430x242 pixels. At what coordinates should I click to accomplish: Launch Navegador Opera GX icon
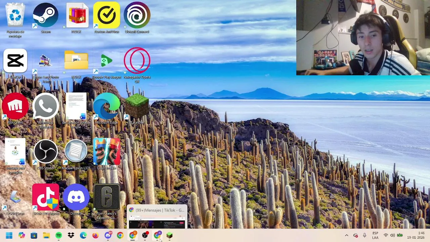pos(137,66)
